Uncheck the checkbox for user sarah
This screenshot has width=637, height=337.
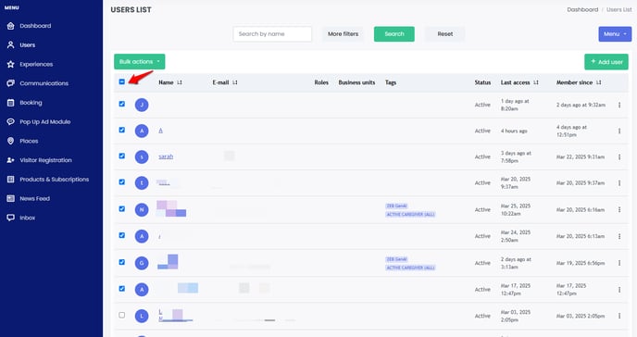point(122,156)
